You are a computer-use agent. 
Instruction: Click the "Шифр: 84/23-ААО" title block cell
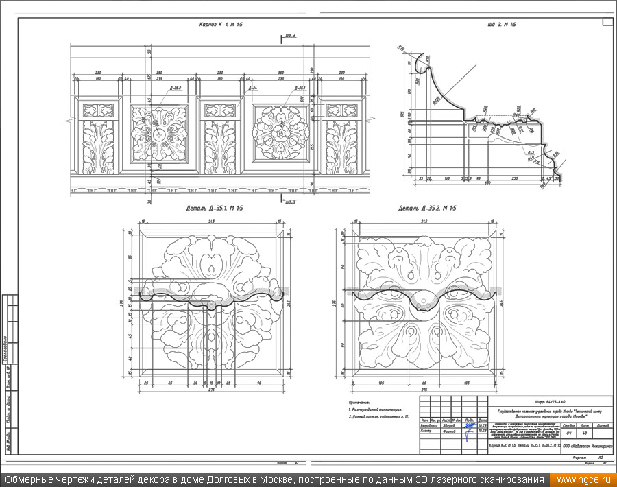coord(550,403)
